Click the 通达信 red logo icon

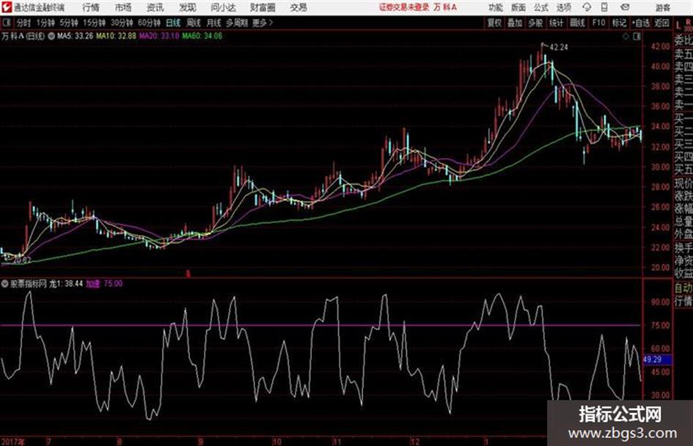[6, 7]
